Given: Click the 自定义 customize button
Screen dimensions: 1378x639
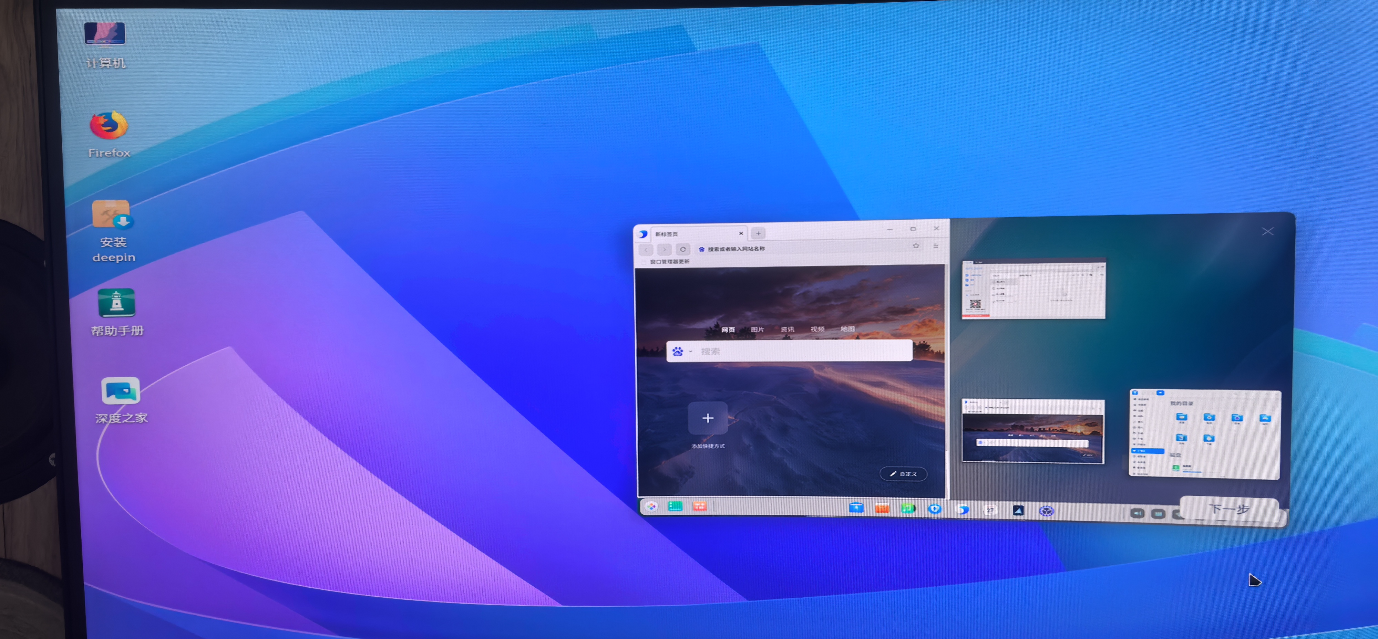Looking at the screenshot, I should (903, 474).
